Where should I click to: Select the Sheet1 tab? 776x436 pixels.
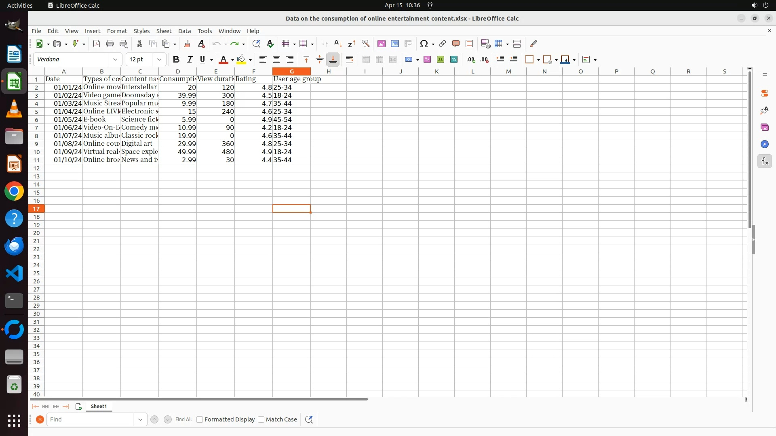click(99, 407)
